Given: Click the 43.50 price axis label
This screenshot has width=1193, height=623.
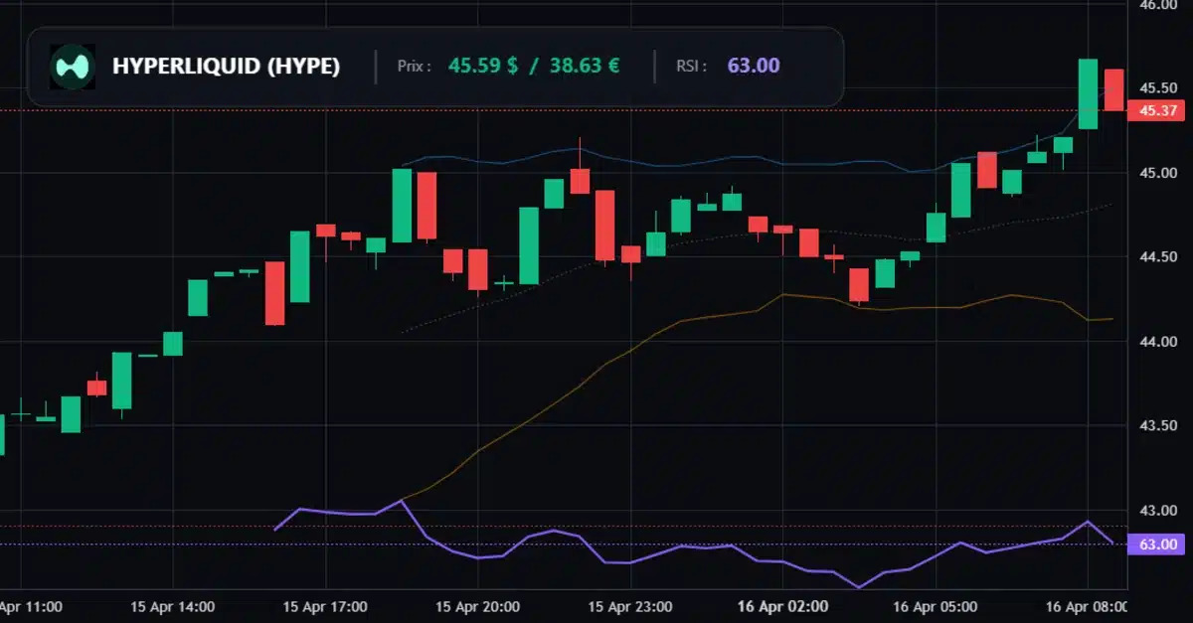Looking at the screenshot, I should [x=1158, y=426].
